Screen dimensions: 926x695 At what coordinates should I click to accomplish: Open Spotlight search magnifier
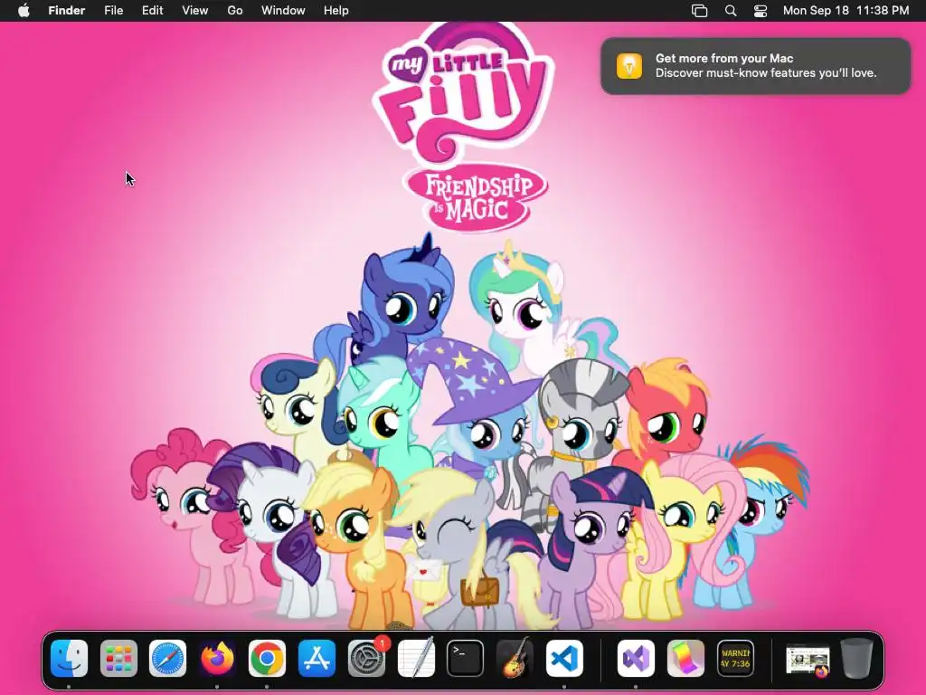click(x=731, y=11)
